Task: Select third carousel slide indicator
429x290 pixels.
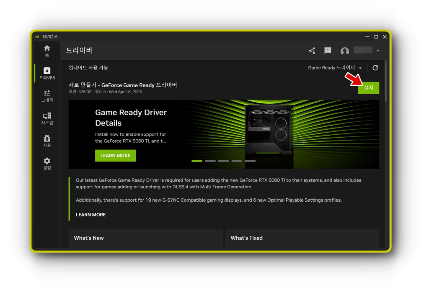Action: (x=224, y=161)
